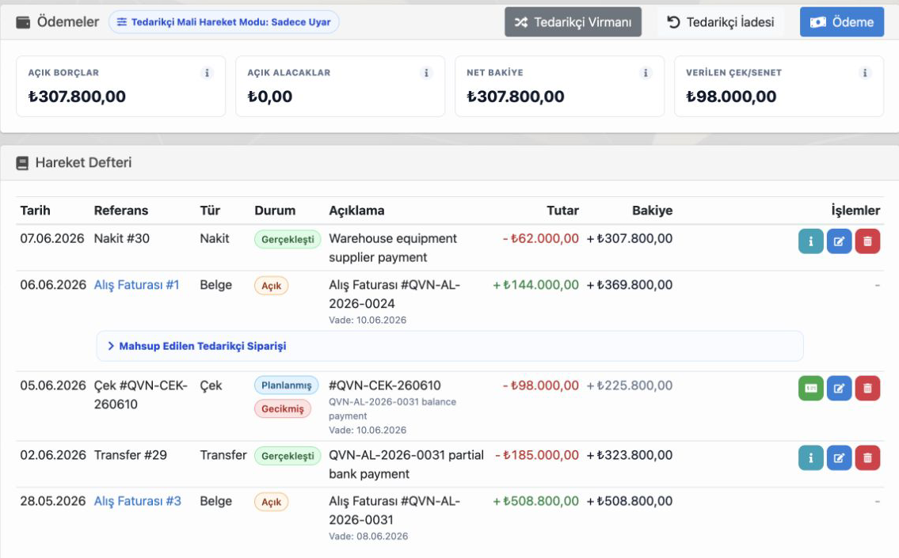Edit the Çek #QVN-CEK-260610 entry

pyautogui.click(x=839, y=389)
